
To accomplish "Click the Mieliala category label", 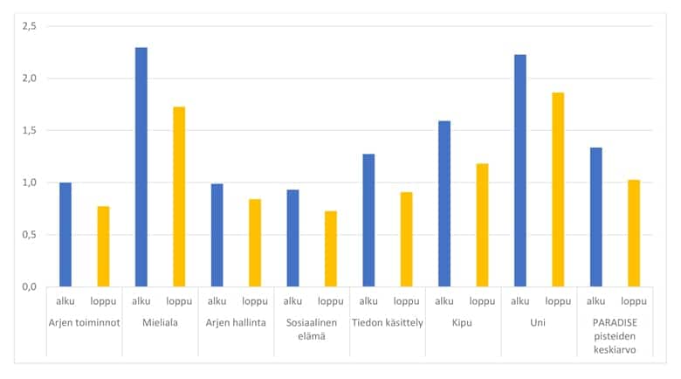I will click(160, 322).
